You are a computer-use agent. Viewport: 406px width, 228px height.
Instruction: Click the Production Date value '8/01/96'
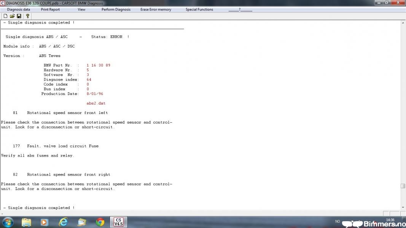click(95, 94)
